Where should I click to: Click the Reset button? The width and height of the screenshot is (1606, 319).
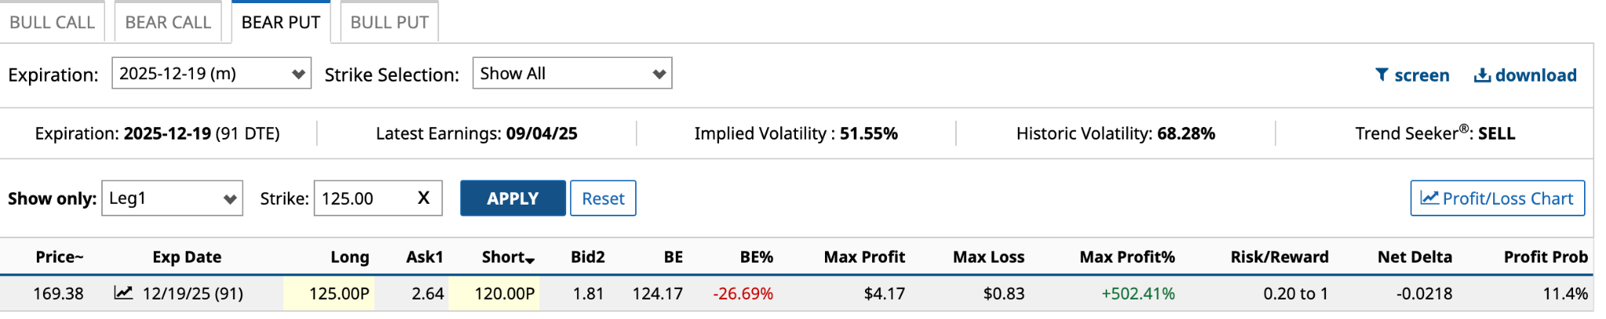[x=602, y=198]
